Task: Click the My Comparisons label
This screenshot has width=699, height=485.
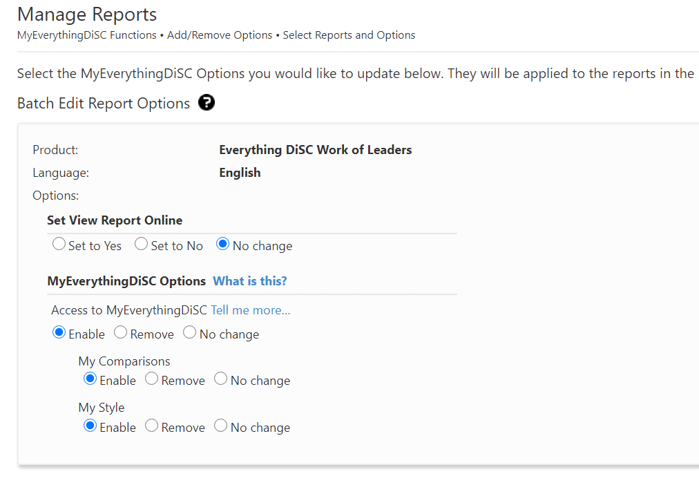Action: (x=124, y=361)
